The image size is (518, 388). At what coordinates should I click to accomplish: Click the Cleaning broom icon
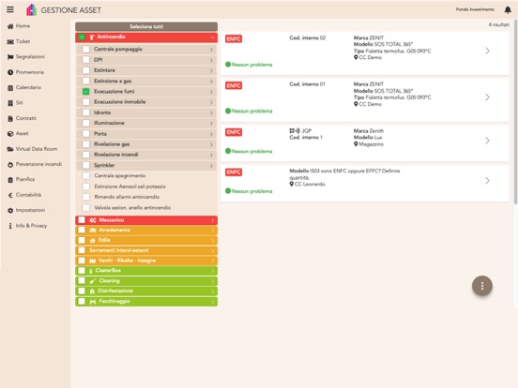pyautogui.click(x=93, y=281)
